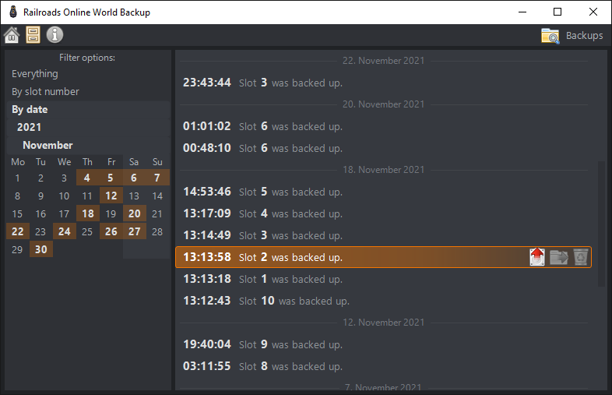The image size is (612, 395).
Task: Open the home screen icon
Action: click(12, 35)
